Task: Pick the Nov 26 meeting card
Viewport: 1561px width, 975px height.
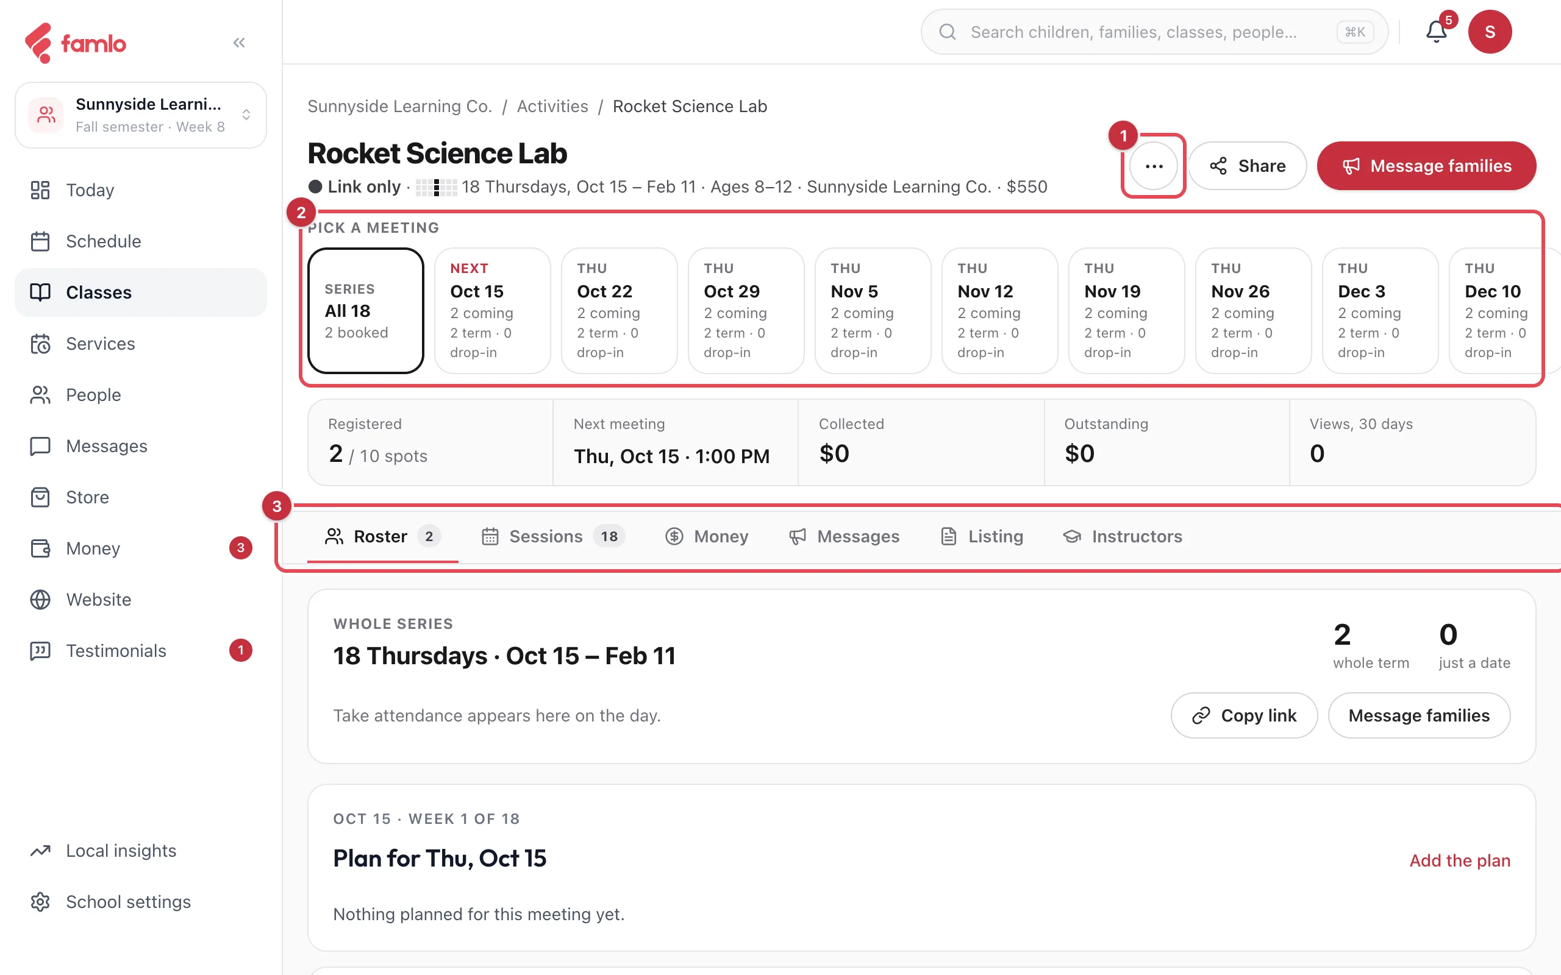Action: tap(1253, 311)
